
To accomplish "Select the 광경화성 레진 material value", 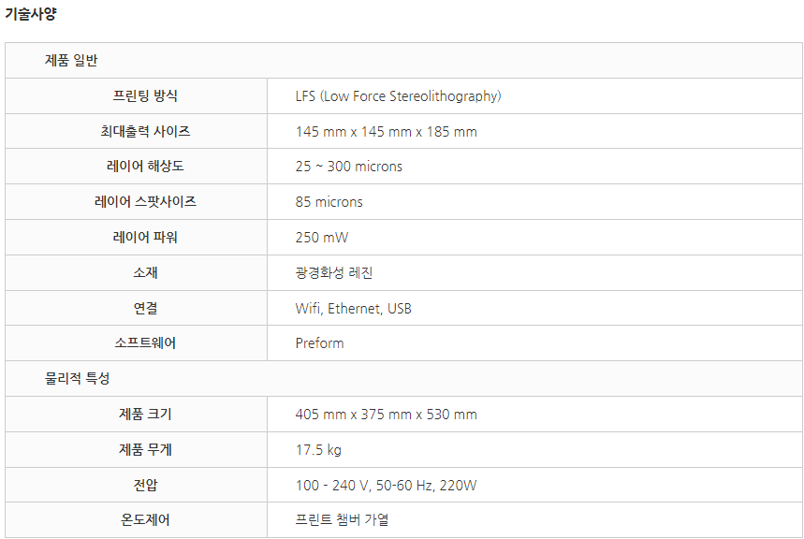I will click(334, 273).
